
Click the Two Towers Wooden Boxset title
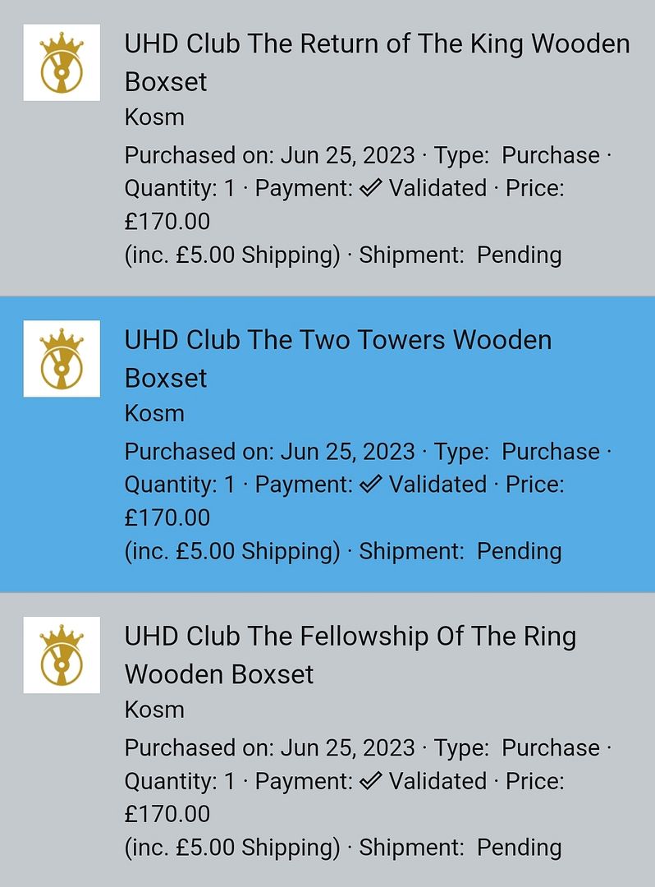338,359
